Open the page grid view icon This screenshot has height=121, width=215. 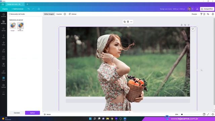pyautogui.click(x=204, y=114)
